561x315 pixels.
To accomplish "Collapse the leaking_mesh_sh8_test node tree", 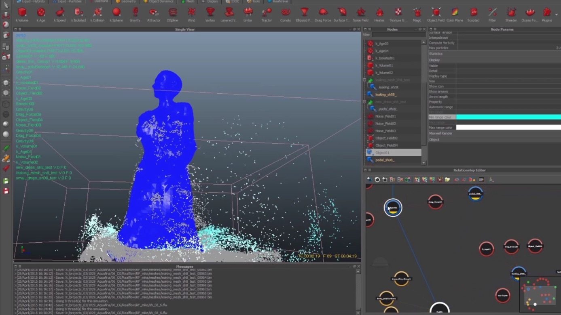I will [x=365, y=80].
